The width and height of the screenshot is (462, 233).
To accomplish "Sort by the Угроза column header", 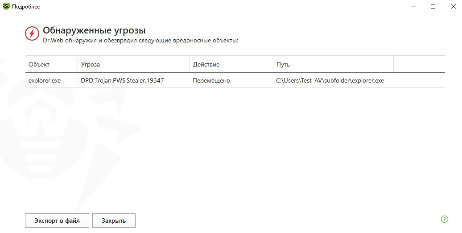I will point(134,64).
